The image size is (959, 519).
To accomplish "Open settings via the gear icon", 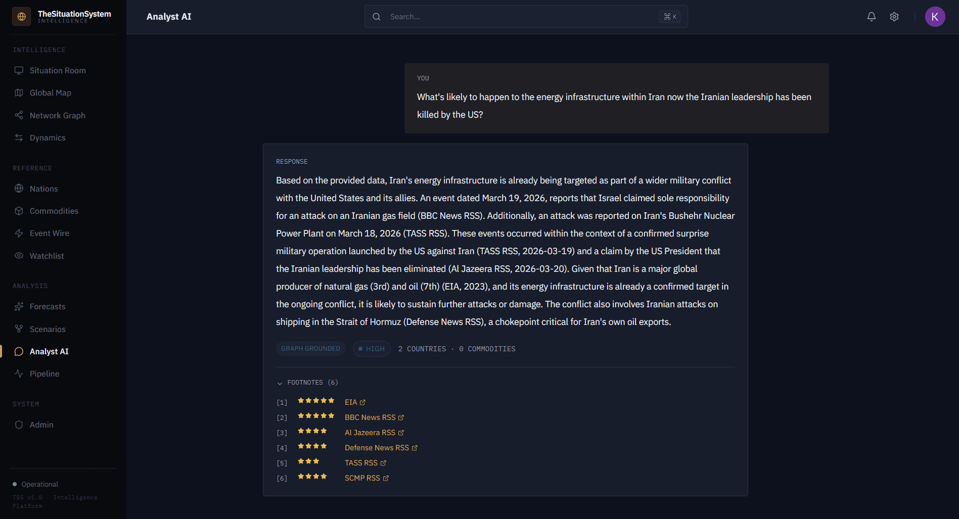I will (894, 17).
